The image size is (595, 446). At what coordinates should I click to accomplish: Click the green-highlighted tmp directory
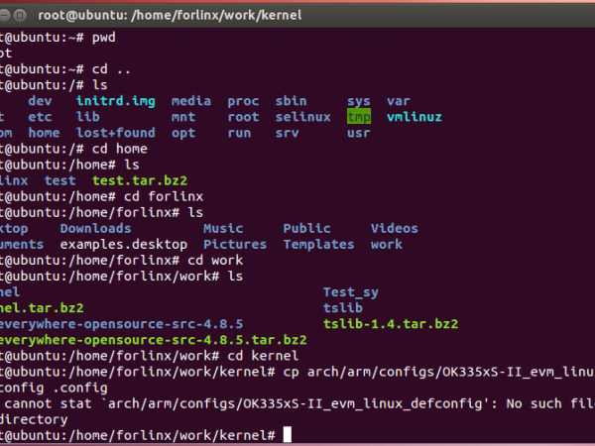[x=358, y=116]
